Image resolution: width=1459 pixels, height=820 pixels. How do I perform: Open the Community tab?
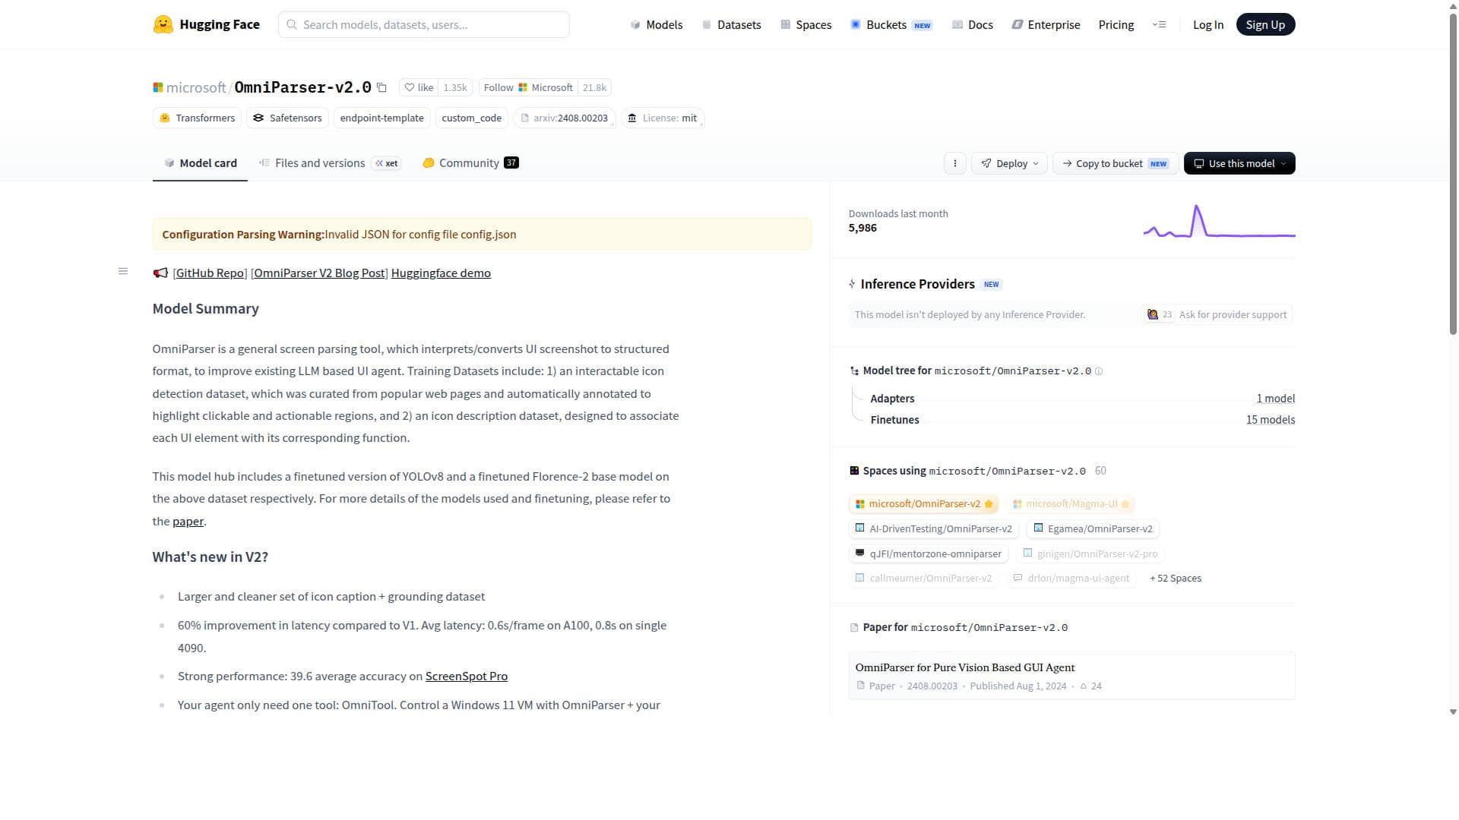(470, 163)
